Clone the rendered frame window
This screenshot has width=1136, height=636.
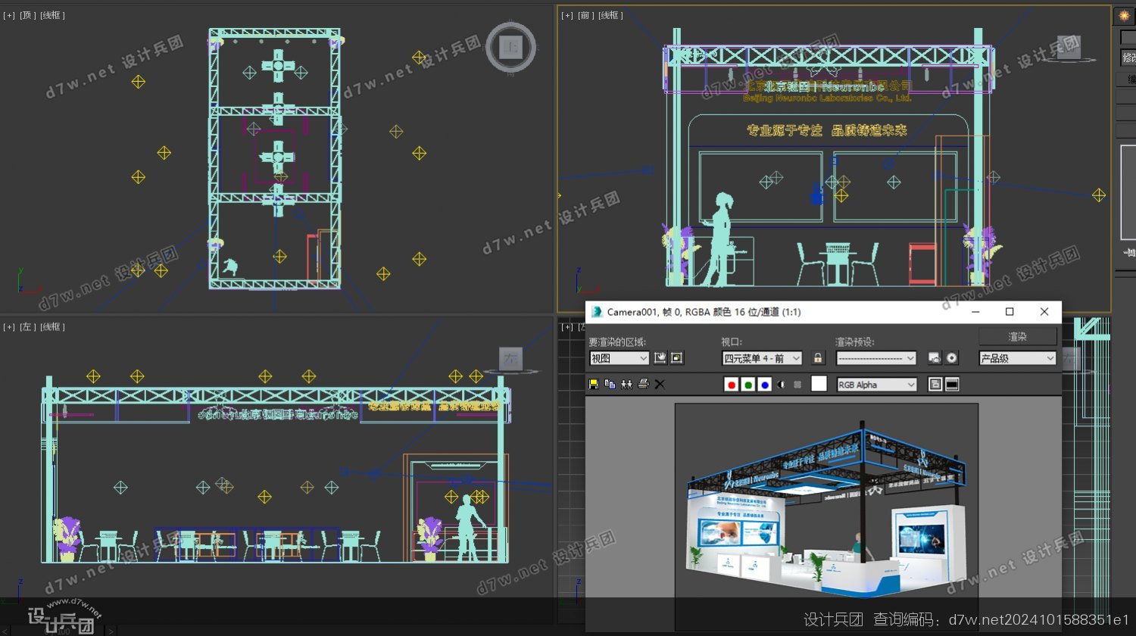tap(627, 385)
